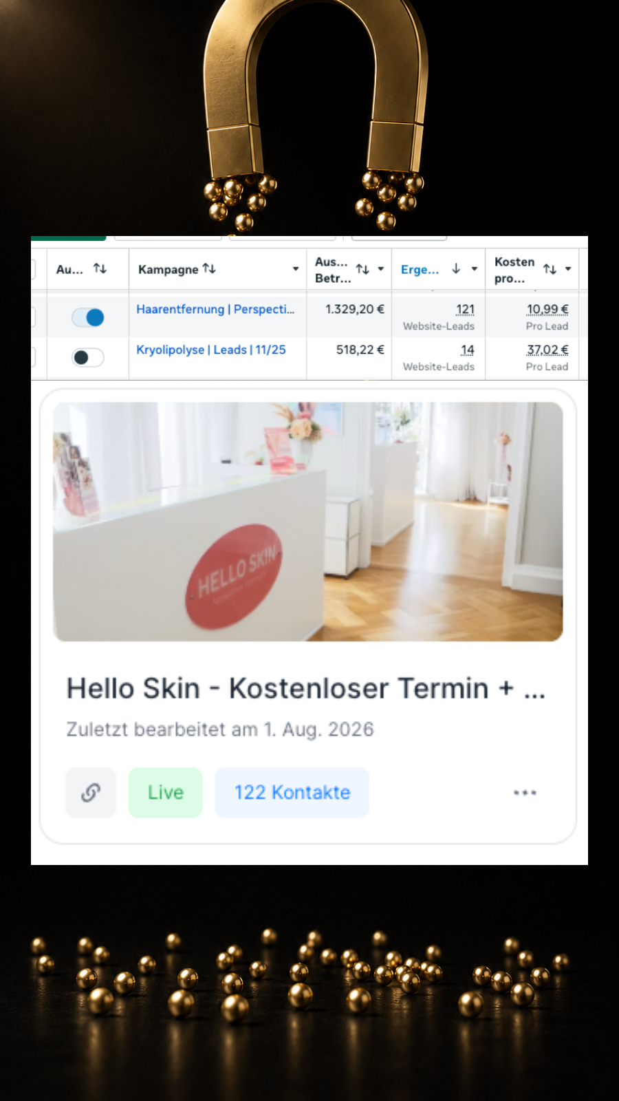This screenshot has width=619, height=1101.
Task: Sort by Aus... Betr... column arrows
Action: [362, 269]
